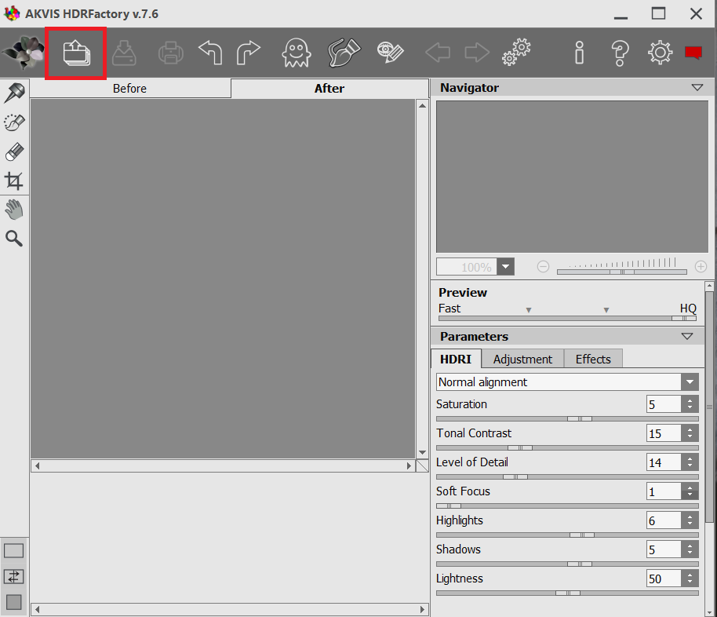Screen dimensions: 717x617
Task: Collapse the Navigator panel
Action: (697, 87)
